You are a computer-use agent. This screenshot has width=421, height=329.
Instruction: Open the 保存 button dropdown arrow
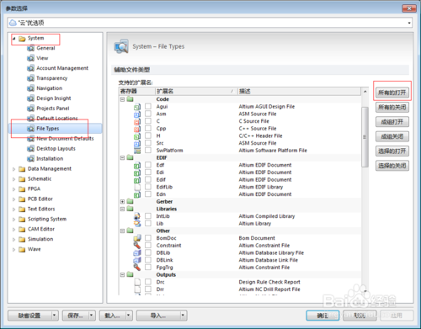pyautogui.click(x=91, y=316)
